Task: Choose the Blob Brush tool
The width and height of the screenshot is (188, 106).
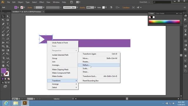Action: click(3, 35)
